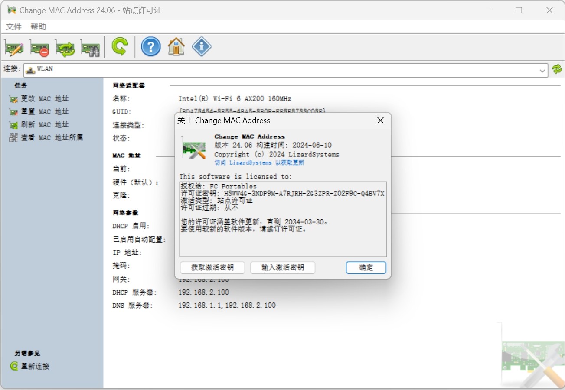Image resolution: width=565 pixels, height=390 pixels.
Task: Click the Reset MAC address toolbar icon
Action: 39,47
